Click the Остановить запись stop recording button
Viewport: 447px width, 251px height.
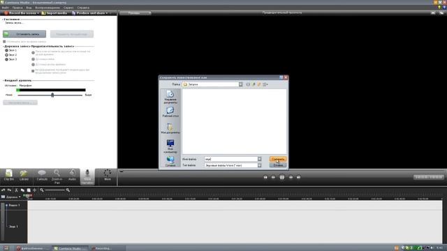[24, 34]
